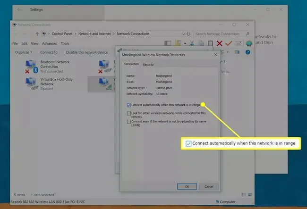This screenshot has height=209, width=307.
Task: Click the Network Connections breadcrumb
Action: coord(133,33)
